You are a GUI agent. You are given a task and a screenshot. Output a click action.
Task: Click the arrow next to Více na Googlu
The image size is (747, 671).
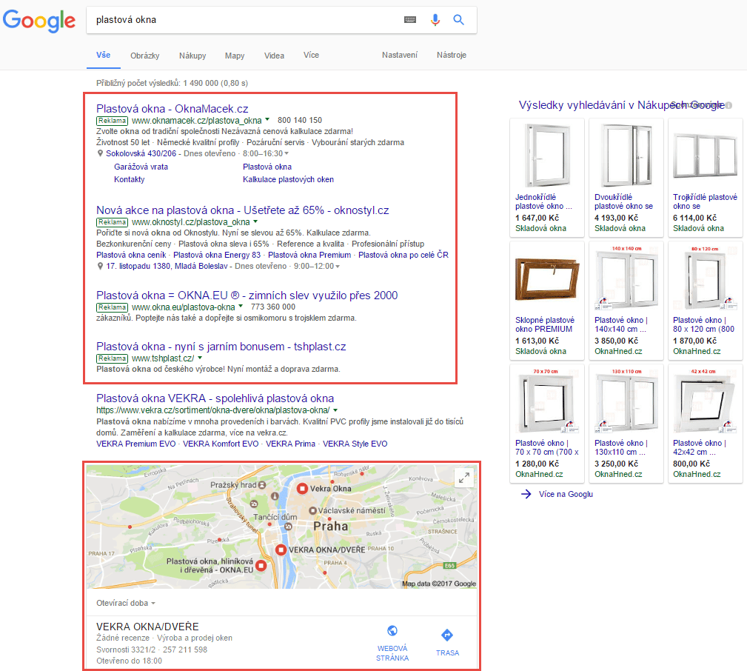pos(526,494)
